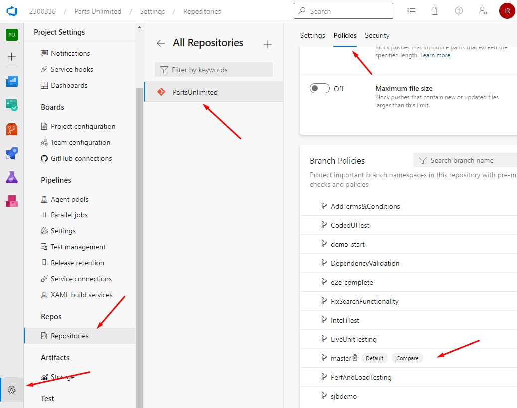Click the GitHub connections icon

[44, 158]
